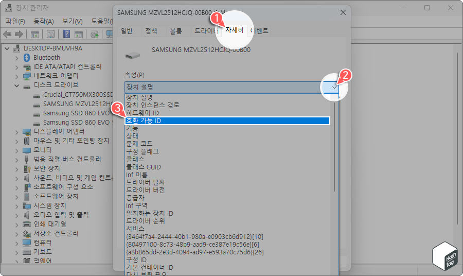Switch to the 볼륨 tab
This screenshot has width=463, height=276.
tap(176, 31)
